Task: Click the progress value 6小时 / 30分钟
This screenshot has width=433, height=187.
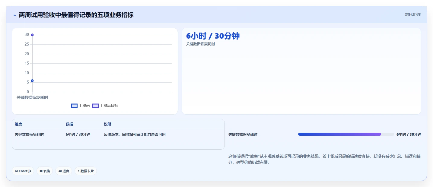Action: (x=409, y=135)
